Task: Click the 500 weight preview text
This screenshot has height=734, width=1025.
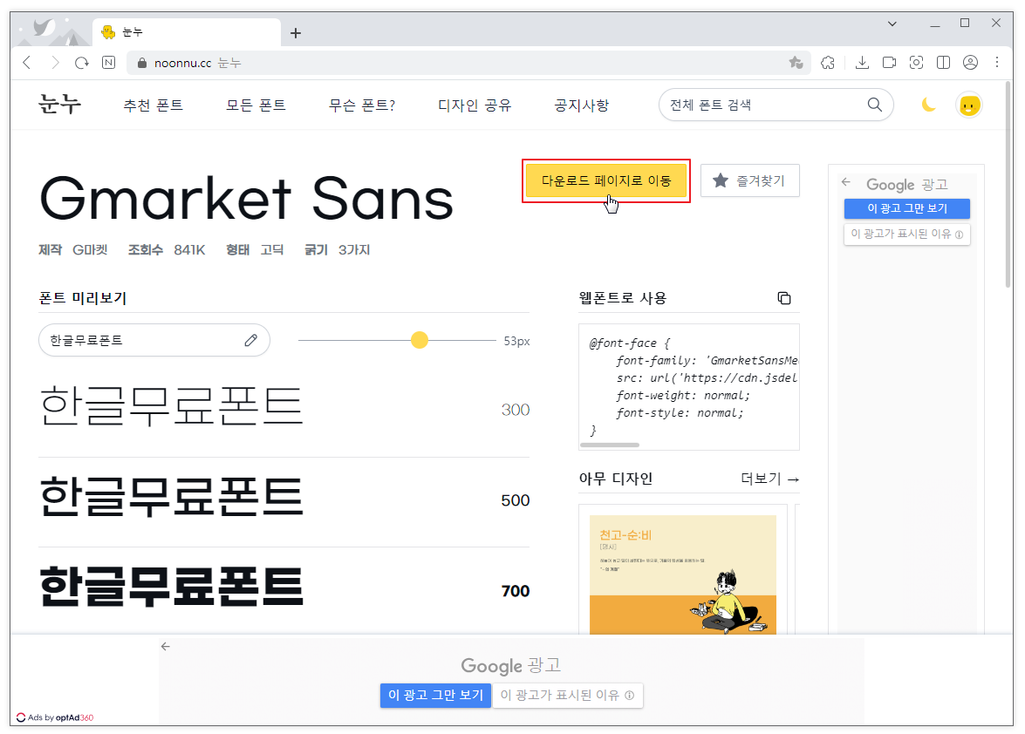Action: [x=171, y=496]
